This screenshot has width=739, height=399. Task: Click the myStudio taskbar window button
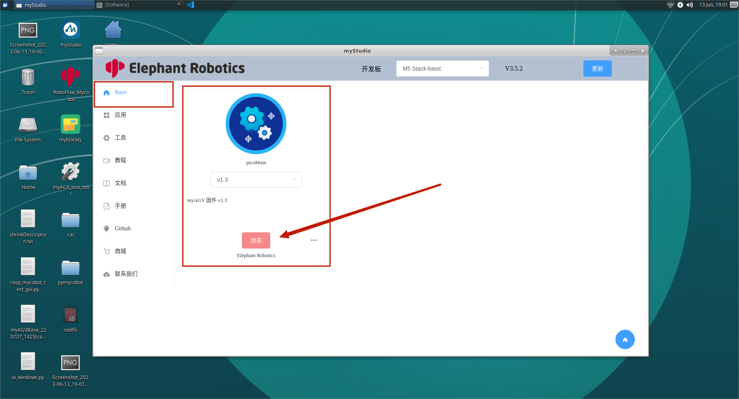coord(54,5)
